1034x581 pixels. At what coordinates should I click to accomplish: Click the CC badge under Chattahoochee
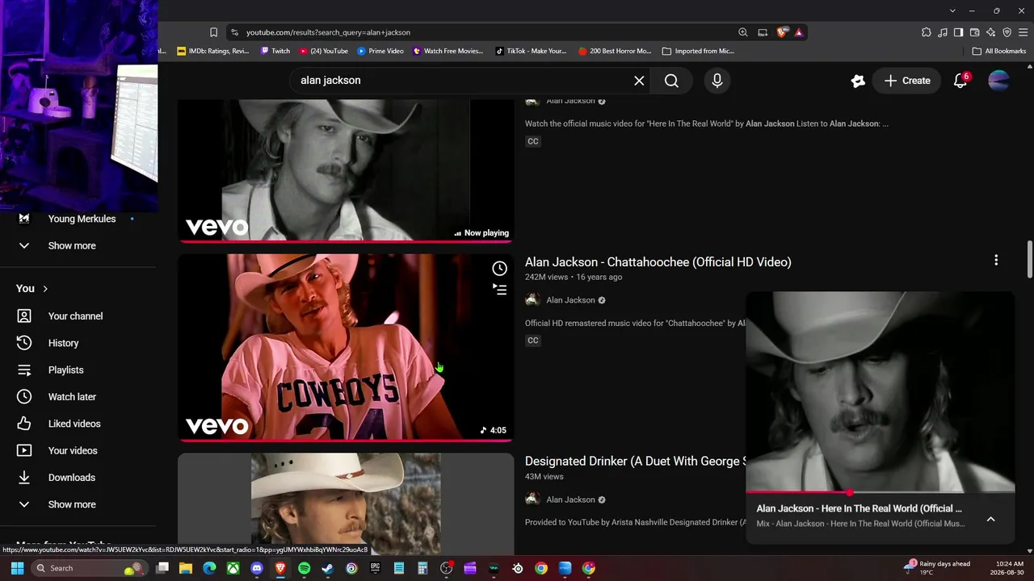pos(533,341)
